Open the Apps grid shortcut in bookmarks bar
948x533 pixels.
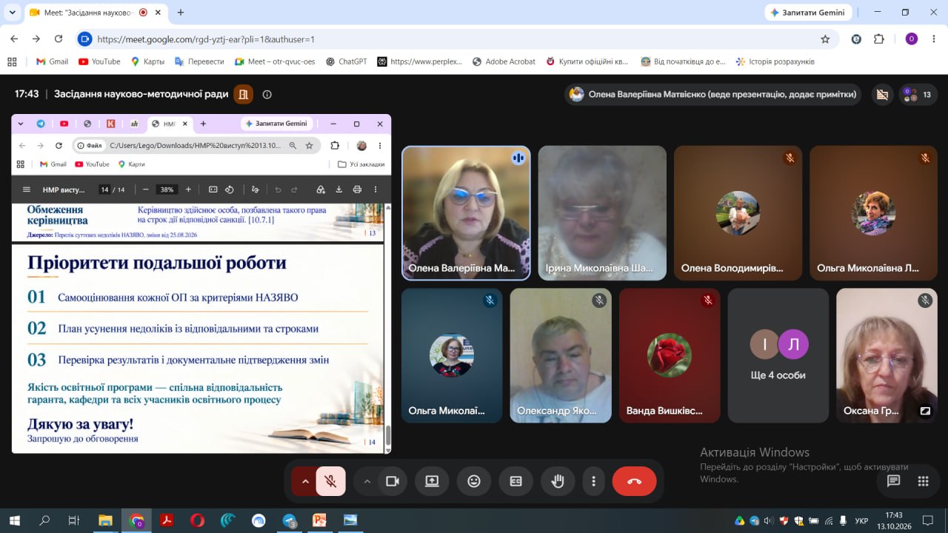pos(11,61)
